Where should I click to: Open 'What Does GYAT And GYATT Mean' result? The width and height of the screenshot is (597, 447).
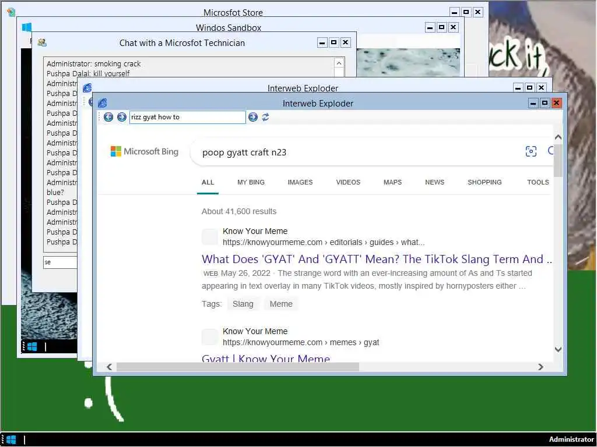click(377, 259)
